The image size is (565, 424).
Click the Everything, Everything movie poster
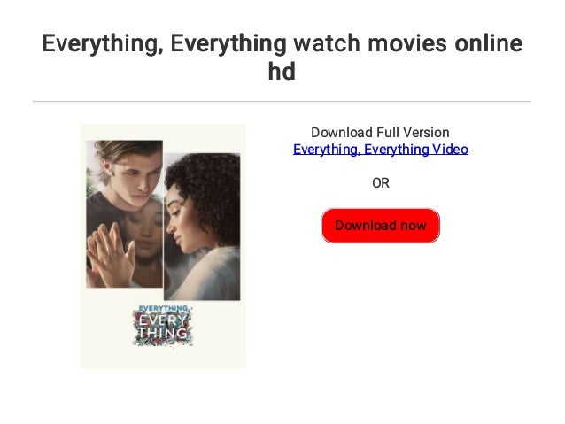click(x=163, y=246)
